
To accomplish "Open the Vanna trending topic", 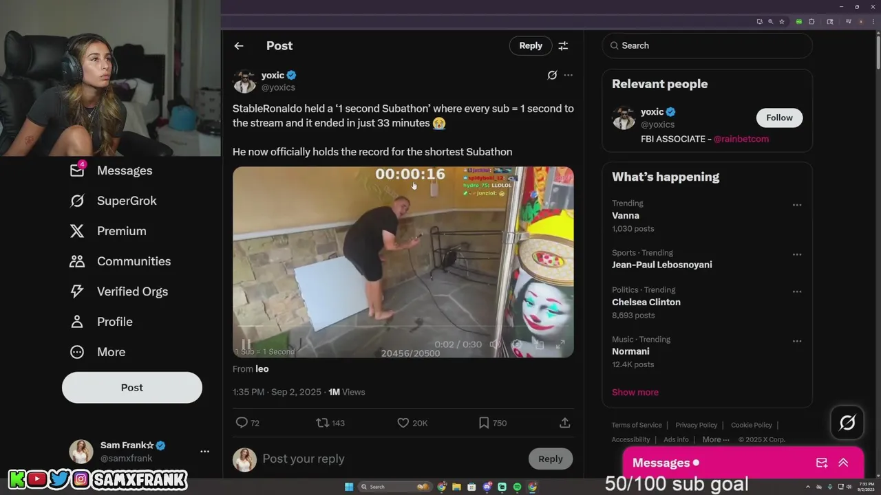I will click(626, 216).
